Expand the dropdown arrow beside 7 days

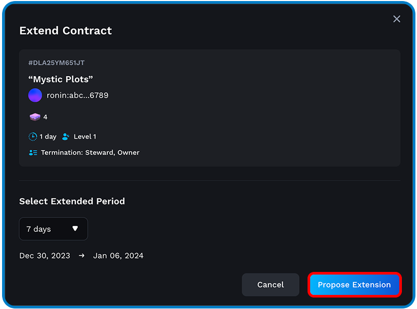click(75, 229)
